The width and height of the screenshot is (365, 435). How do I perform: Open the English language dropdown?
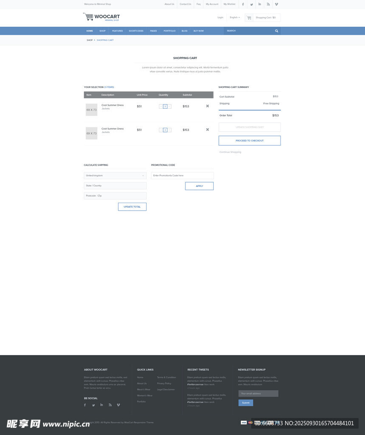(235, 17)
